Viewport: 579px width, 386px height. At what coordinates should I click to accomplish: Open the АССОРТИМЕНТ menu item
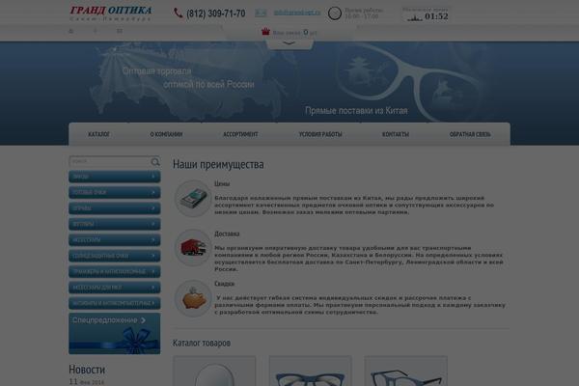(x=240, y=134)
